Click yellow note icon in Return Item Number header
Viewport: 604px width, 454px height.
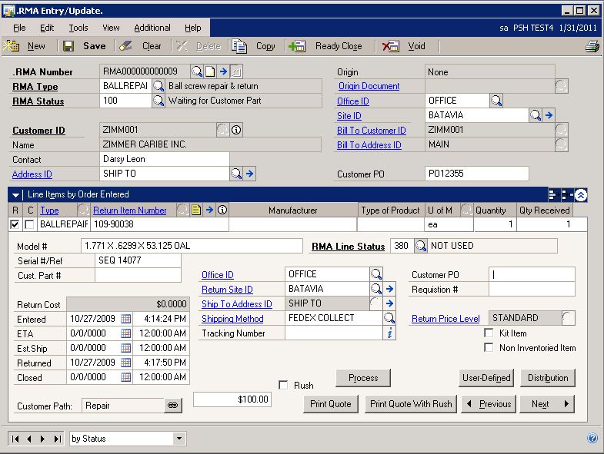click(196, 210)
